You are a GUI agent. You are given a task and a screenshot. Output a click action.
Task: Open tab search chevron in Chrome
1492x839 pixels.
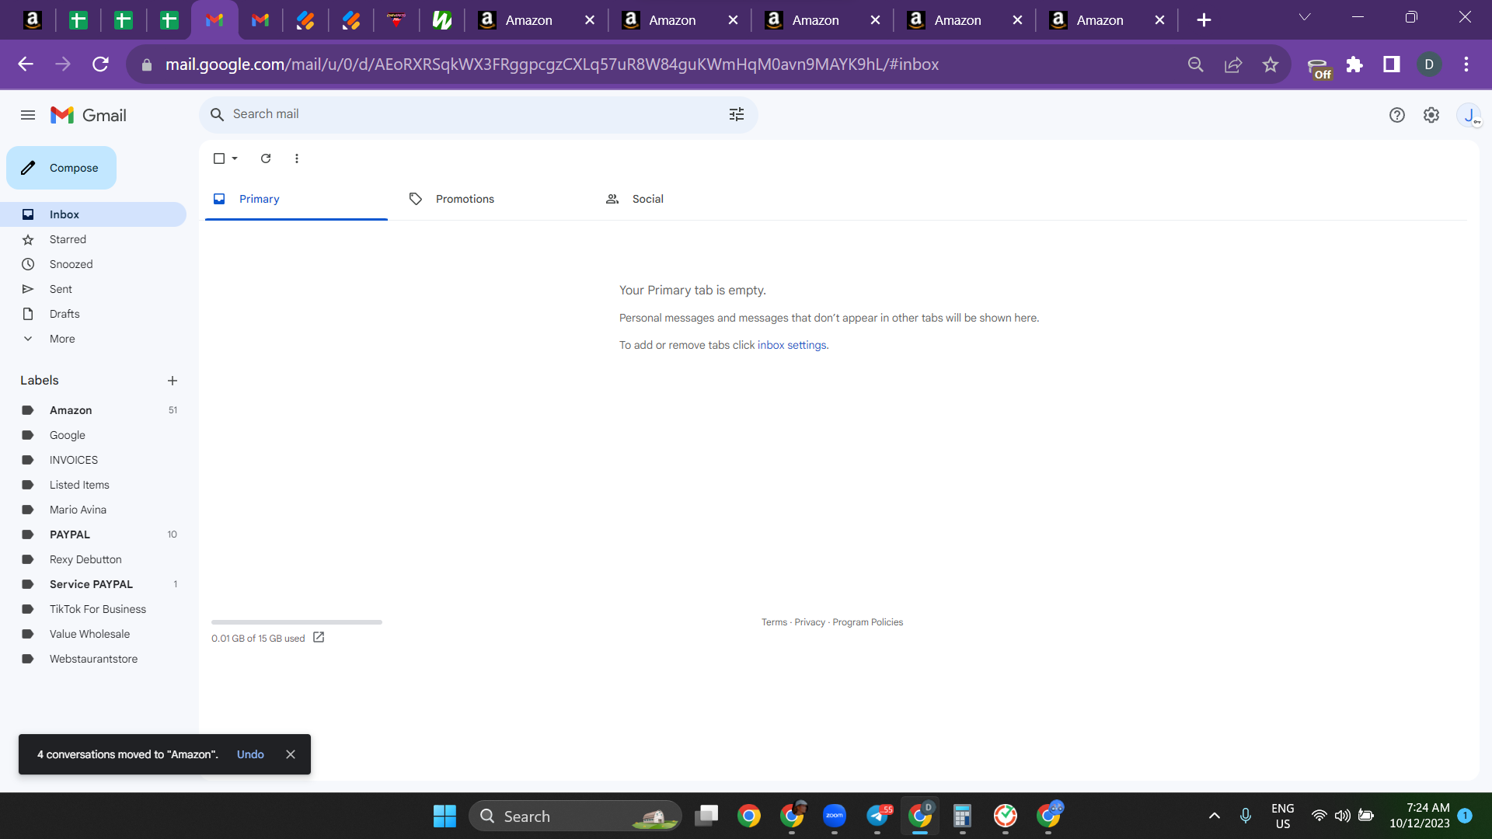tap(1305, 17)
